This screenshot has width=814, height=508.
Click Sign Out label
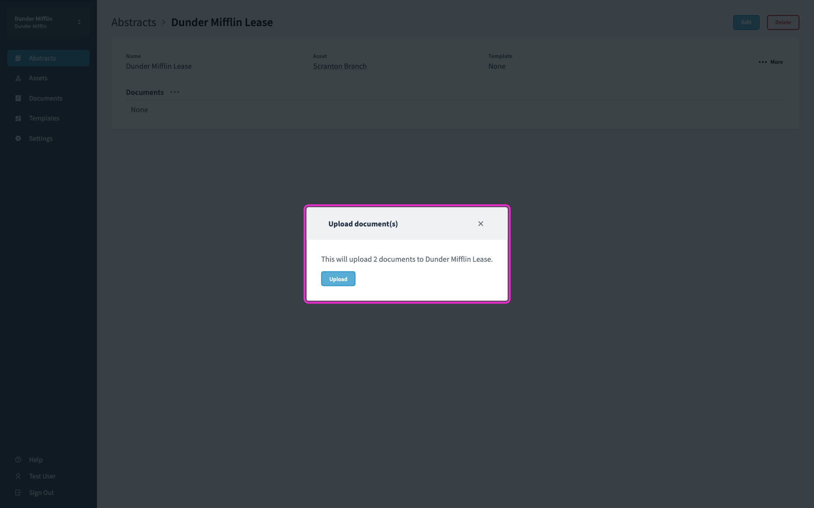point(42,493)
